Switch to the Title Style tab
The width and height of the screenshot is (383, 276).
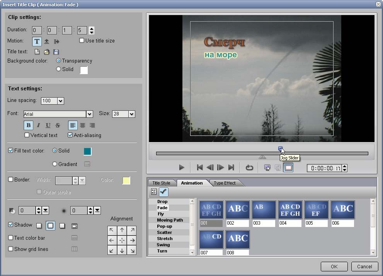161,183
